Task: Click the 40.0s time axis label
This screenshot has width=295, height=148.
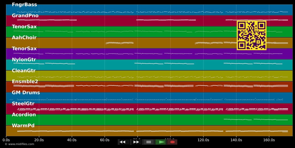Action: pyautogui.click(x=72, y=140)
